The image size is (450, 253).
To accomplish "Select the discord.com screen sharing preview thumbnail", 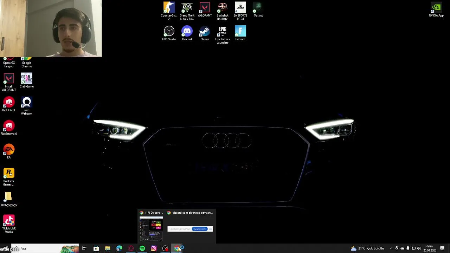I will (190, 229).
